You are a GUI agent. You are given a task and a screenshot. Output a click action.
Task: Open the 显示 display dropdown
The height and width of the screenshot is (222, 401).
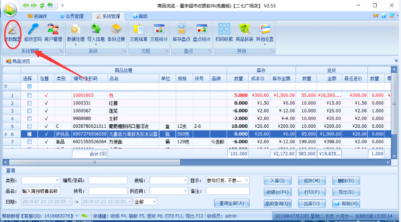(x=247, y=180)
